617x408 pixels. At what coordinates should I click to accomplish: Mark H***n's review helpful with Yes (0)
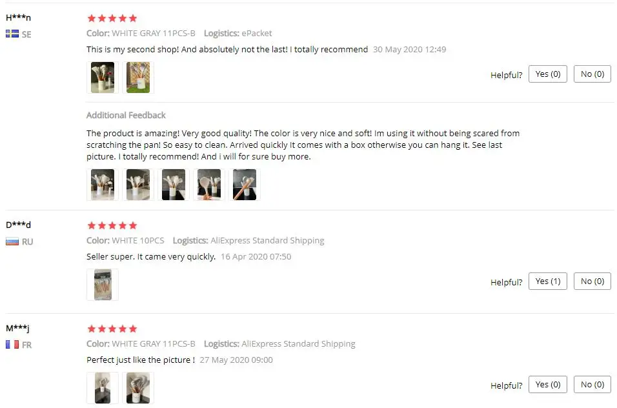click(548, 74)
